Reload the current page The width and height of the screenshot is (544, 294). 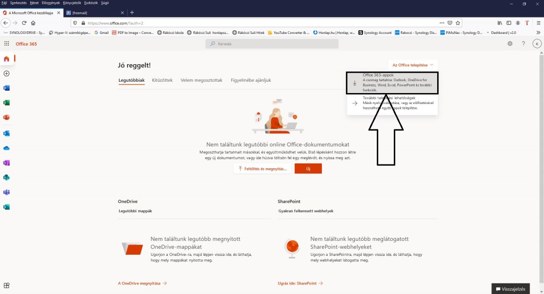[x=24, y=23]
